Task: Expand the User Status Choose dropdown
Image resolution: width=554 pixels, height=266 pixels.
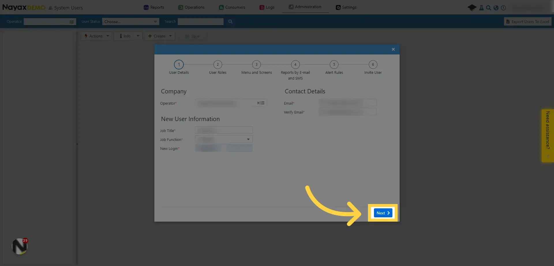Action: (130, 22)
